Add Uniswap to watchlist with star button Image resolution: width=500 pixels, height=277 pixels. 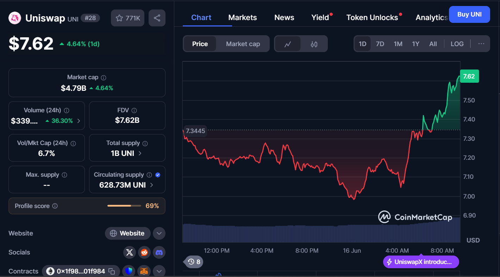[x=128, y=18]
